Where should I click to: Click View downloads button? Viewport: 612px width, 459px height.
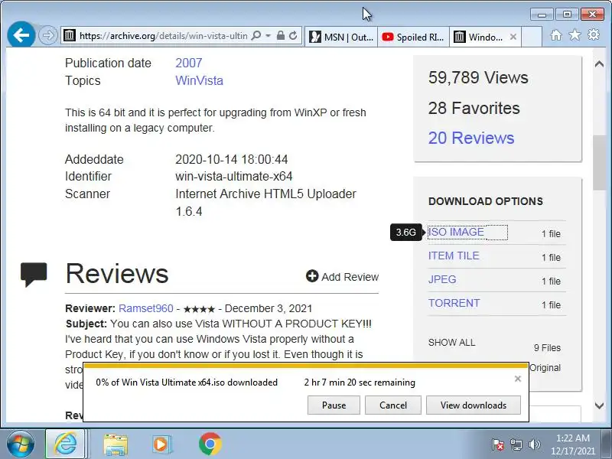(x=474, y=405)
